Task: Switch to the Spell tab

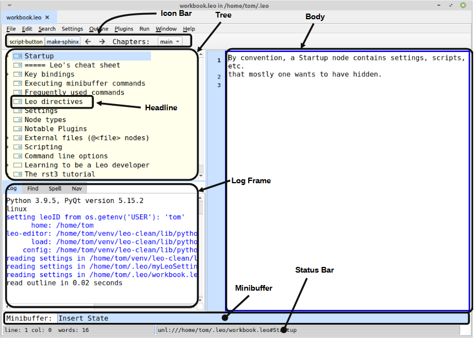Action: [x=55, y=189]
